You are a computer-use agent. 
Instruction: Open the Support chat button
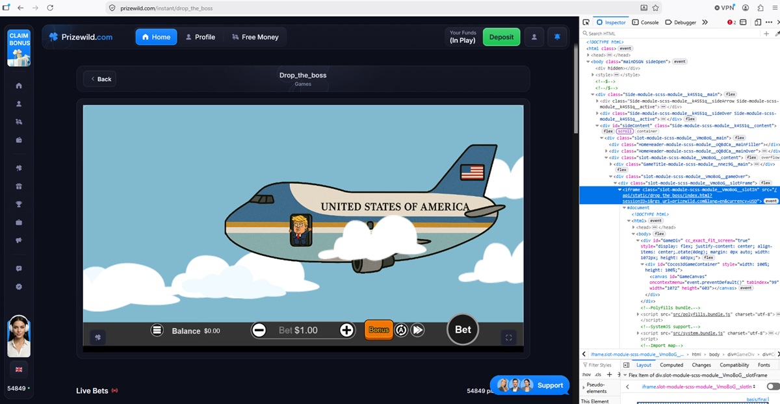click(530, 385)
